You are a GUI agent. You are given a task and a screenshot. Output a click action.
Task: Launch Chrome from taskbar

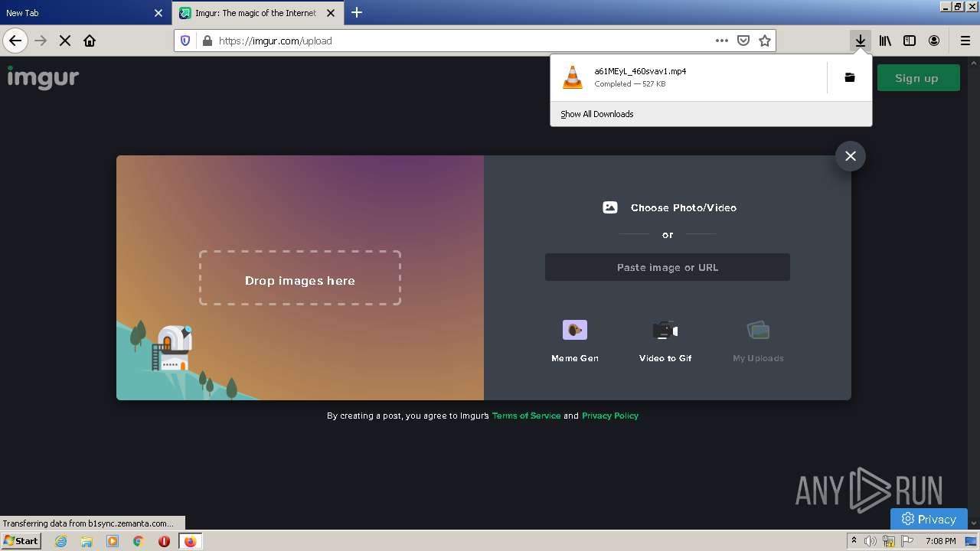[139, 541]
